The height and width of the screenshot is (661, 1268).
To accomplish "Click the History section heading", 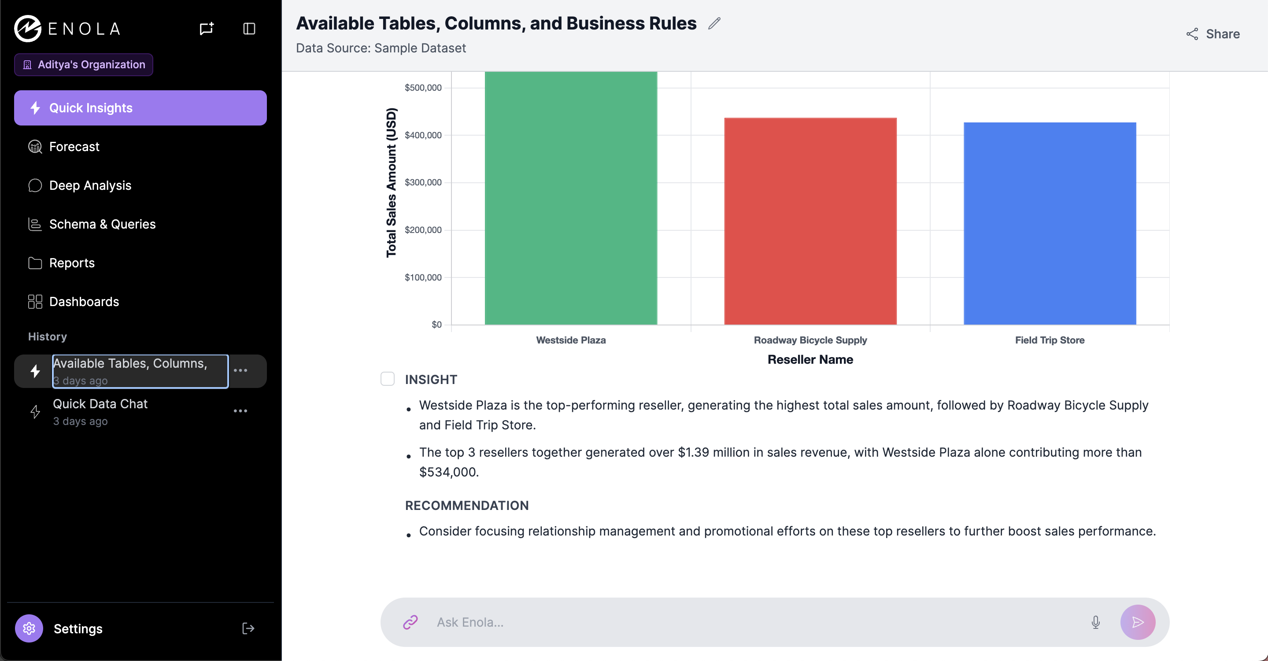I will [x=47, y=336].
